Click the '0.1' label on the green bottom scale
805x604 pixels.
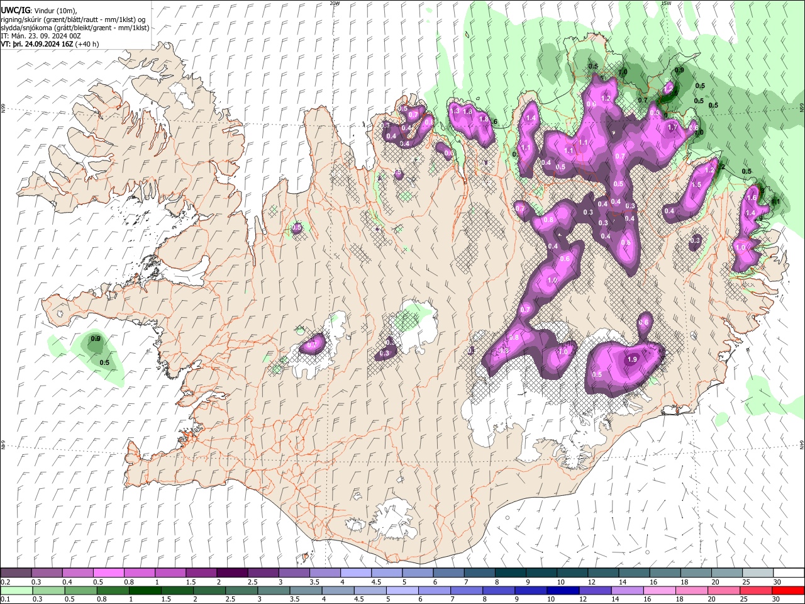click(6, 599)
